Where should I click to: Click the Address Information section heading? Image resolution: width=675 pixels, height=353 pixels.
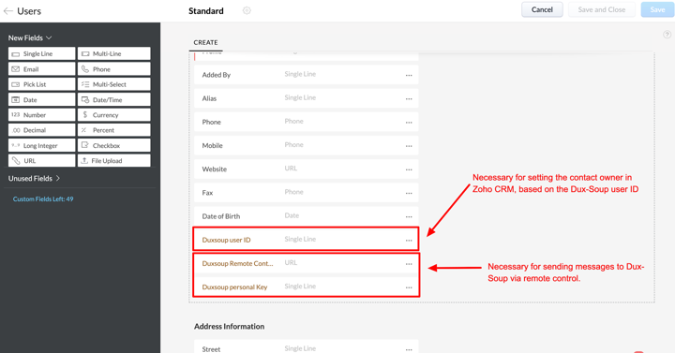pos(229,327)
